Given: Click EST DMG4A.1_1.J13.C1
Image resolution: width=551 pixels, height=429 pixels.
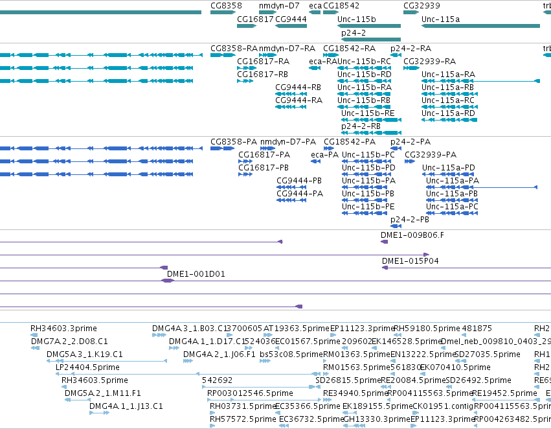Looking at the screenshot, I should (100, 413).
